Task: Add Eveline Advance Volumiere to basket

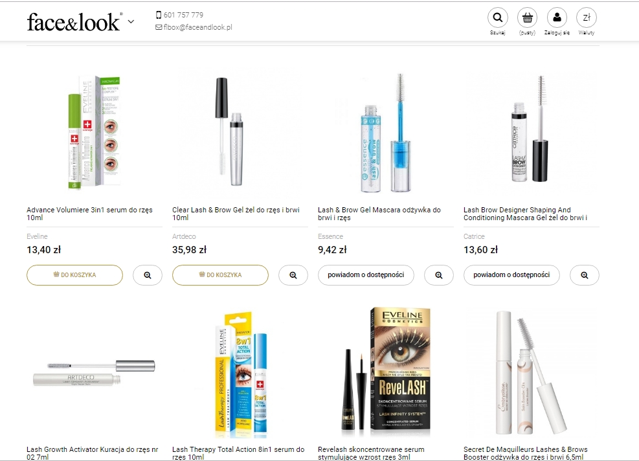Action: (74, 275)
